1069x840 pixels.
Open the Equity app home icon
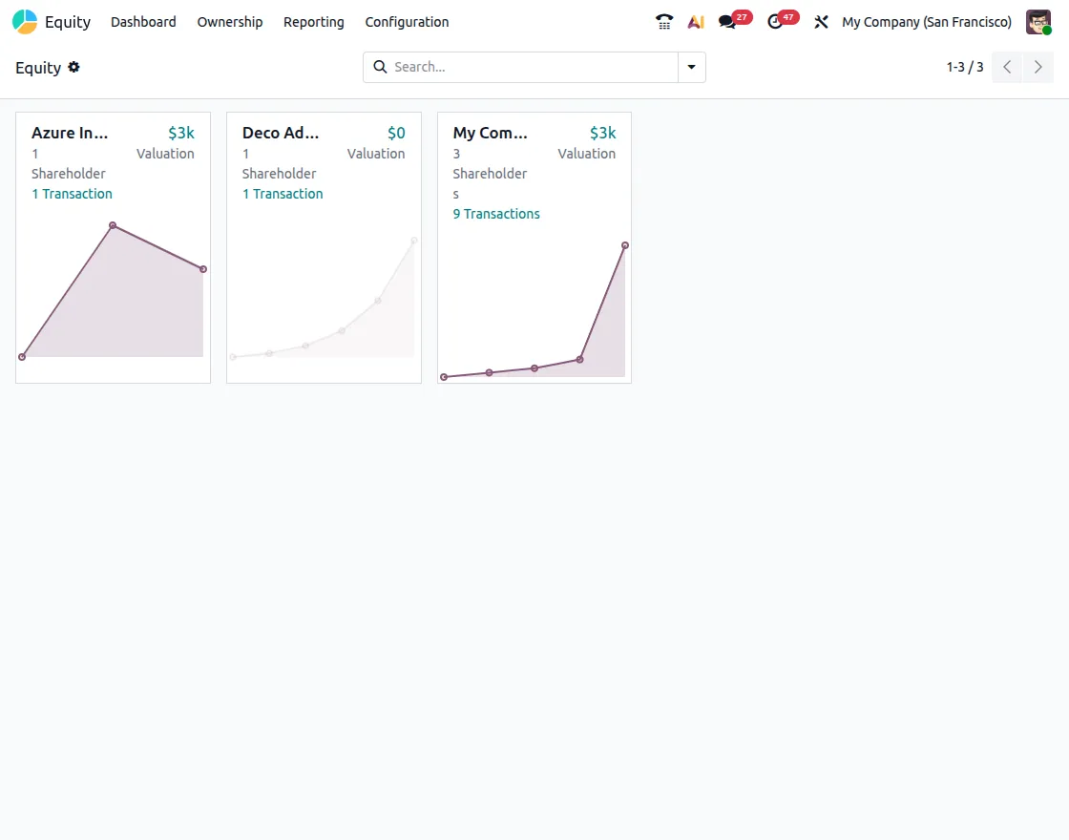click(23, 21)
